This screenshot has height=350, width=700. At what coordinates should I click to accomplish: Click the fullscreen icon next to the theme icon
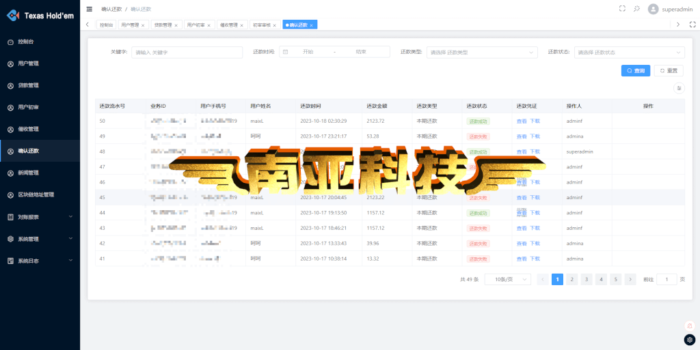click(622, 8)
